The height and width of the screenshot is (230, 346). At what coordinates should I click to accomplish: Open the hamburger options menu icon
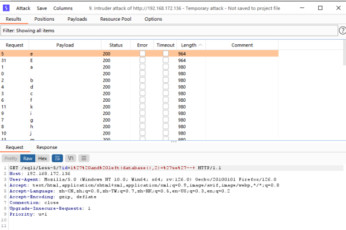coord(84,158)
